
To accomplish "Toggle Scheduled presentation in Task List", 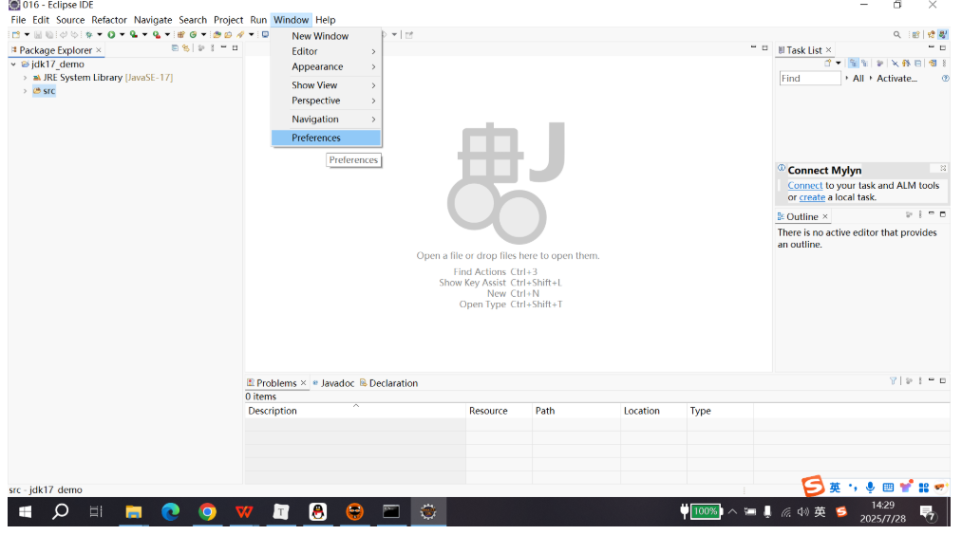I will [864, 64].
